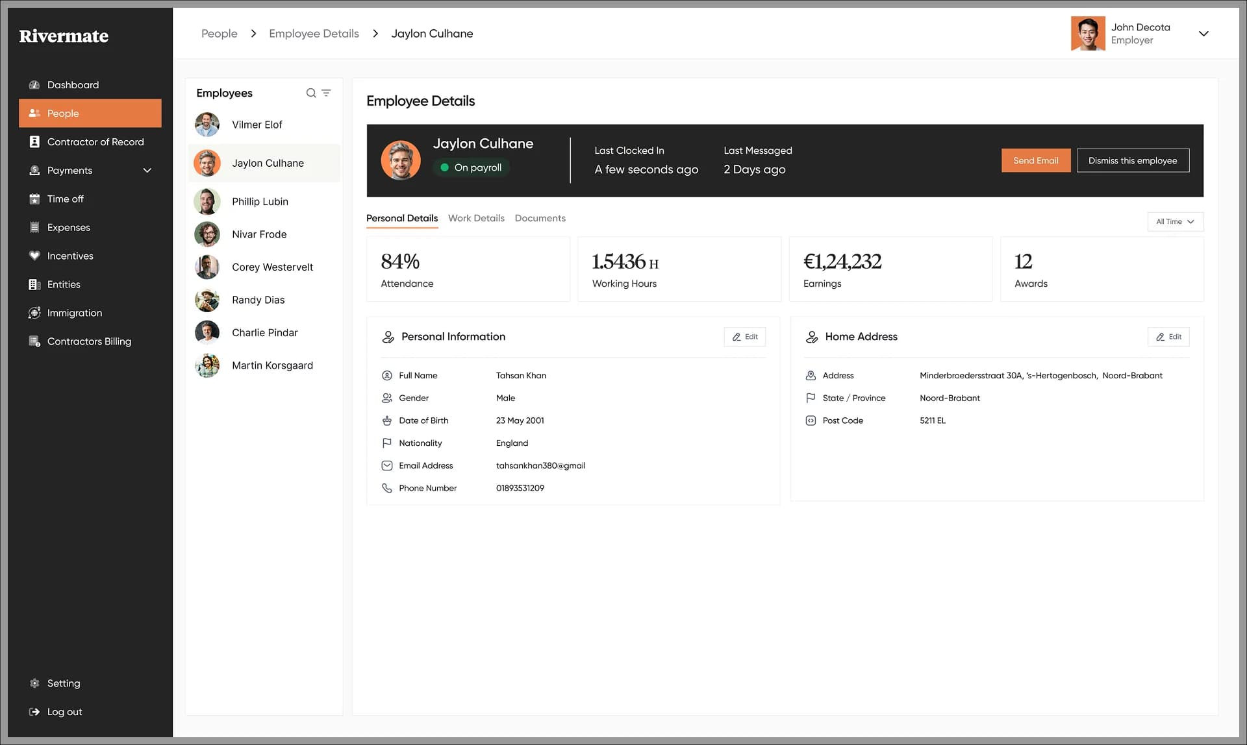Edit the Personal Information section
The height and width of the screenshot is (745, 1247).
(x=744, y=337)
